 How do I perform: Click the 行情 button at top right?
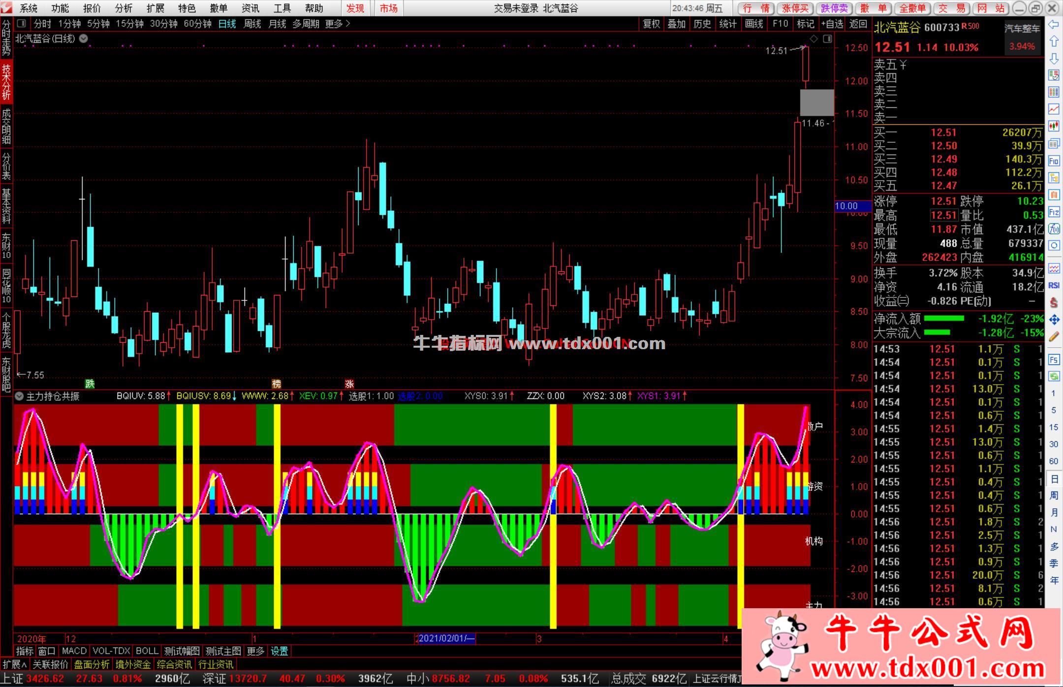(x=756, y=8)
